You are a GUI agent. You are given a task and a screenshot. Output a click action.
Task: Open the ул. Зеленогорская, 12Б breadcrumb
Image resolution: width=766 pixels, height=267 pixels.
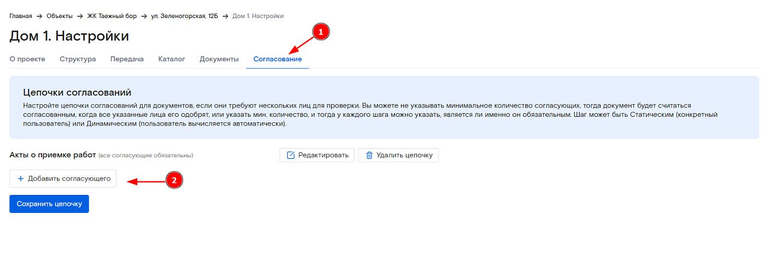184,16
